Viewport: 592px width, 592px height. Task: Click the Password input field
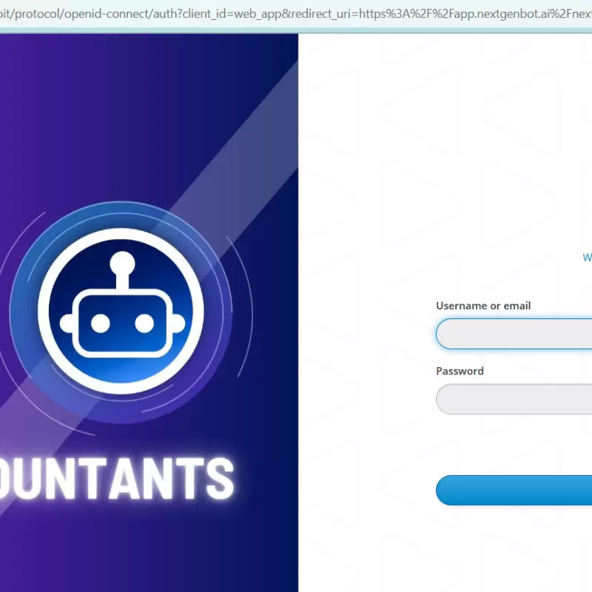click(x=514, y=399)
